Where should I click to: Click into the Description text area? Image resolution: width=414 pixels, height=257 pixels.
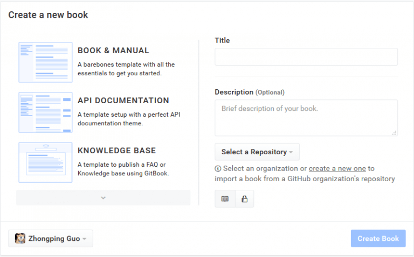point(306,118)
